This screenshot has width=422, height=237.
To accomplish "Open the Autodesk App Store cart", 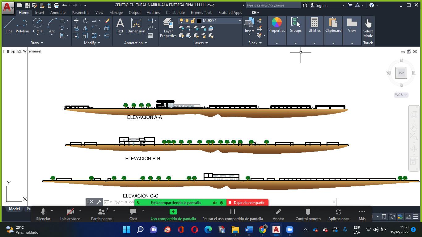I will point(350,5).
